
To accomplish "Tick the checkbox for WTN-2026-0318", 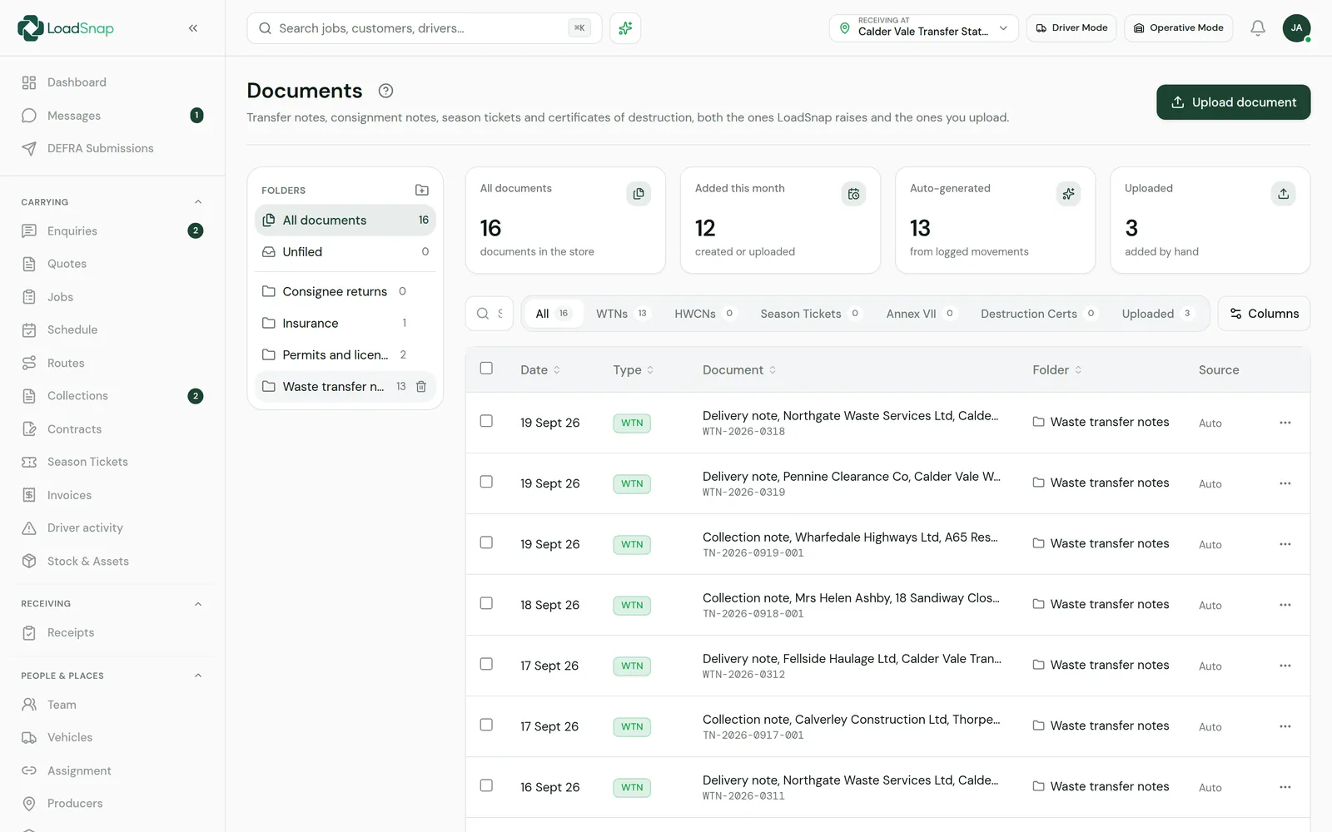I will click(x=486, y=421).
